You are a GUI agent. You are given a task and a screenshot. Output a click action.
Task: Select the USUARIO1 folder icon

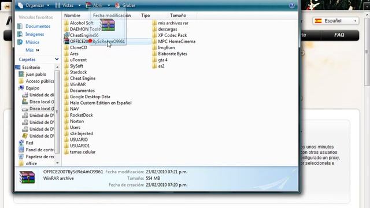pyautogui.click(x=66, y=146)
